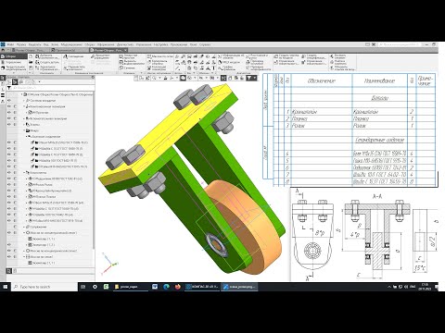Screen dimensions: 445x333
Task: Toggle the eye icon for Системы координат
Action: point(9,100)
